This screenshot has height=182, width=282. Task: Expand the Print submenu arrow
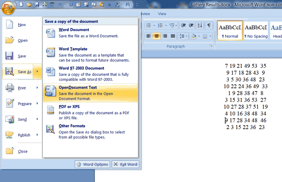click(x=37, y=87)
